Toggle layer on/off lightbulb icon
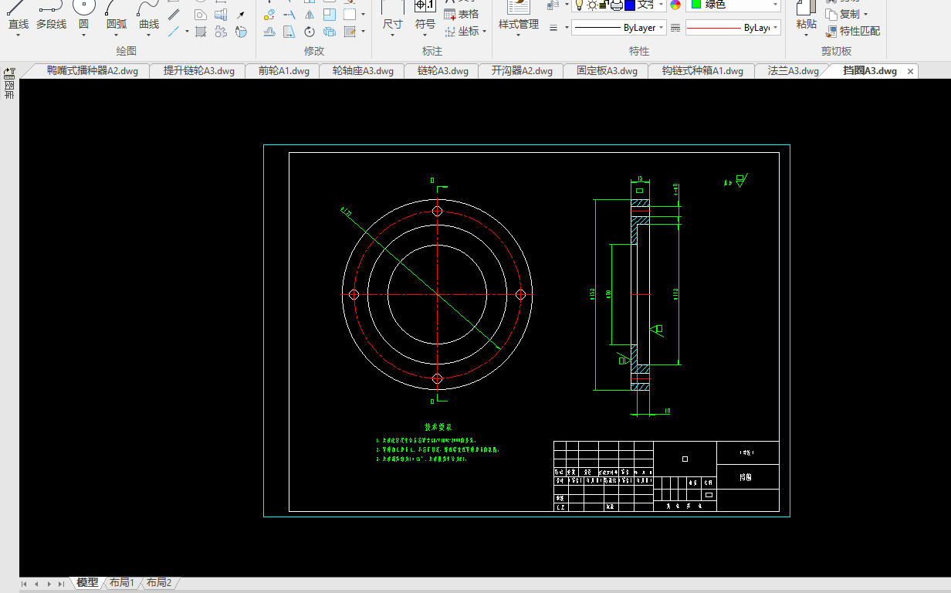This screenshot has height=593, width=951. pos(579,5)
